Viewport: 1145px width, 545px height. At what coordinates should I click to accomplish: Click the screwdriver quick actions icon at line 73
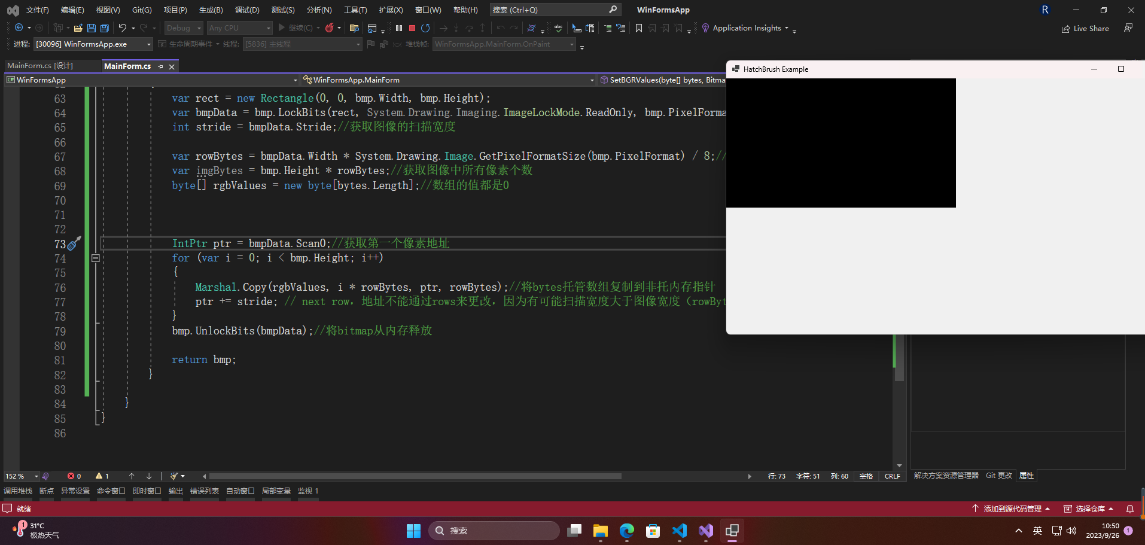point(74,243)
